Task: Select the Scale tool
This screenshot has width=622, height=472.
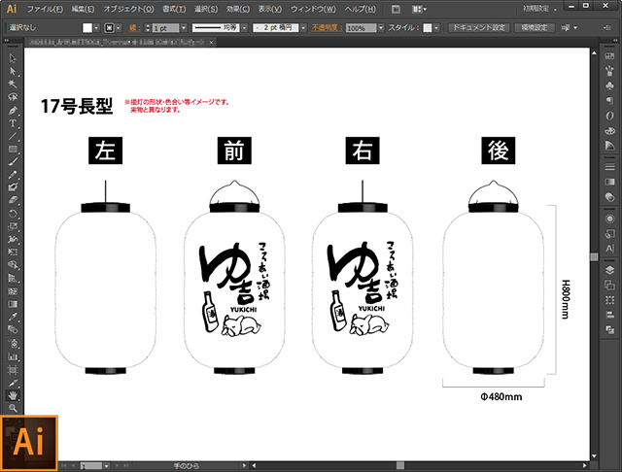Action: (13, 226)
